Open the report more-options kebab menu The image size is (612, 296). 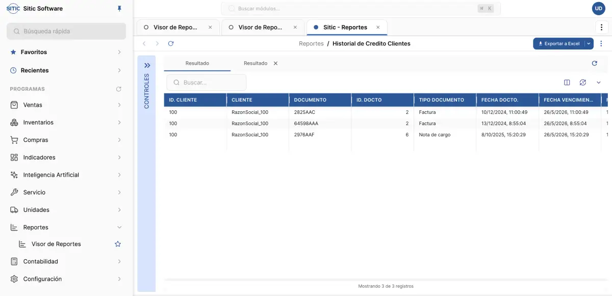click(x=601, y=44)
